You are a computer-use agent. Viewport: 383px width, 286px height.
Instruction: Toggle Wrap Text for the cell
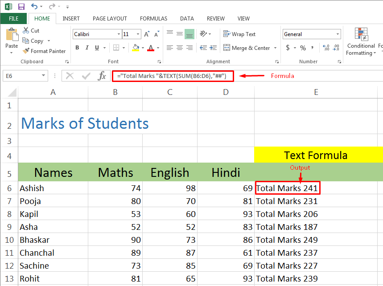[239, 34]
